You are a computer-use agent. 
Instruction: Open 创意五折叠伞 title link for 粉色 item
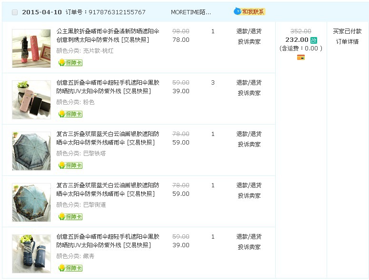[x=108, y=87]
